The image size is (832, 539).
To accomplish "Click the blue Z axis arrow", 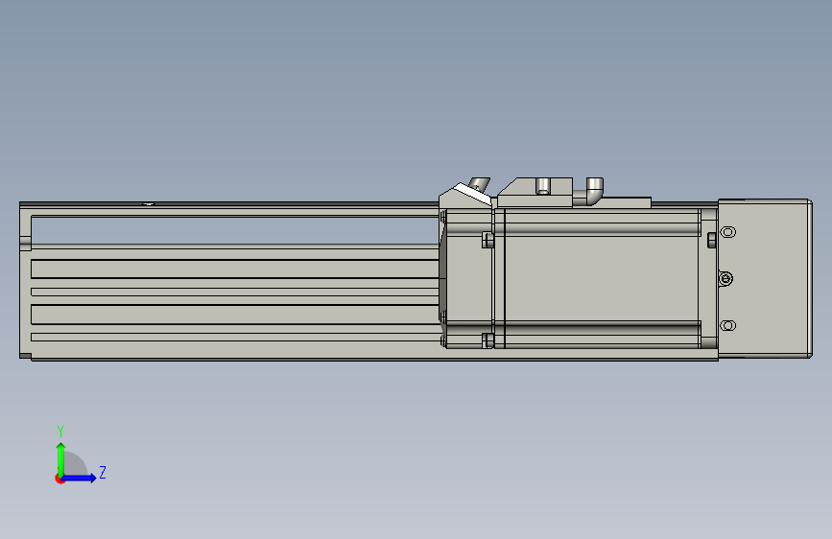I will tap(79, 478).
